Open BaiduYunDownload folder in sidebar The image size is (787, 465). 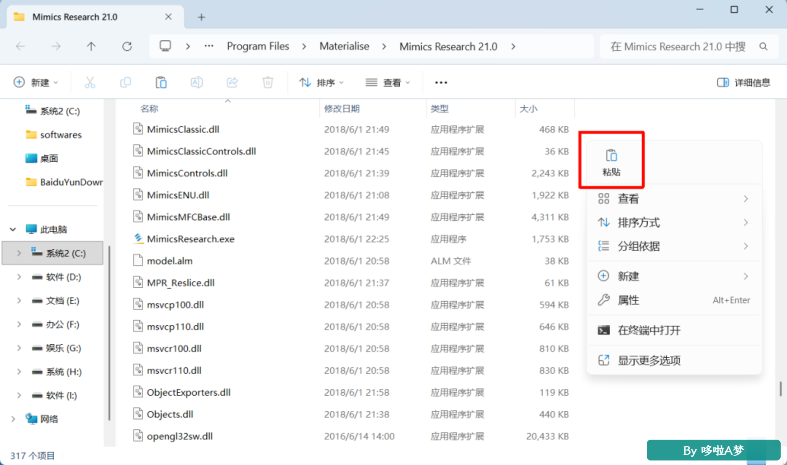click(x=64, y=182)
